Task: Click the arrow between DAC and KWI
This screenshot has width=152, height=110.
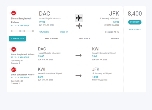Action: 79,55
